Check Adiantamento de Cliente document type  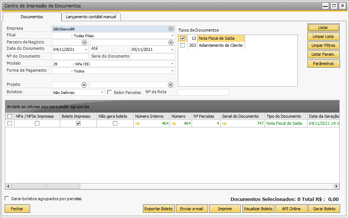point(183,45)
